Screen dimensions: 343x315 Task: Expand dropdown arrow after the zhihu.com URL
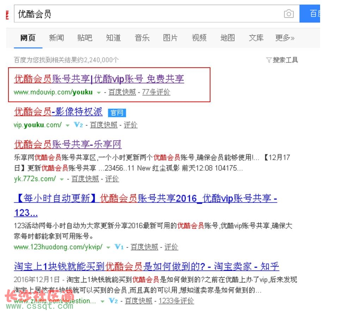102,302
